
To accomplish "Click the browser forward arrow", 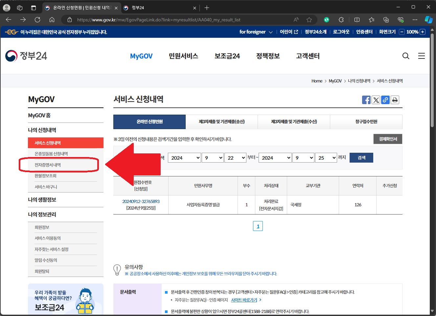I will [x=23, y=20].
